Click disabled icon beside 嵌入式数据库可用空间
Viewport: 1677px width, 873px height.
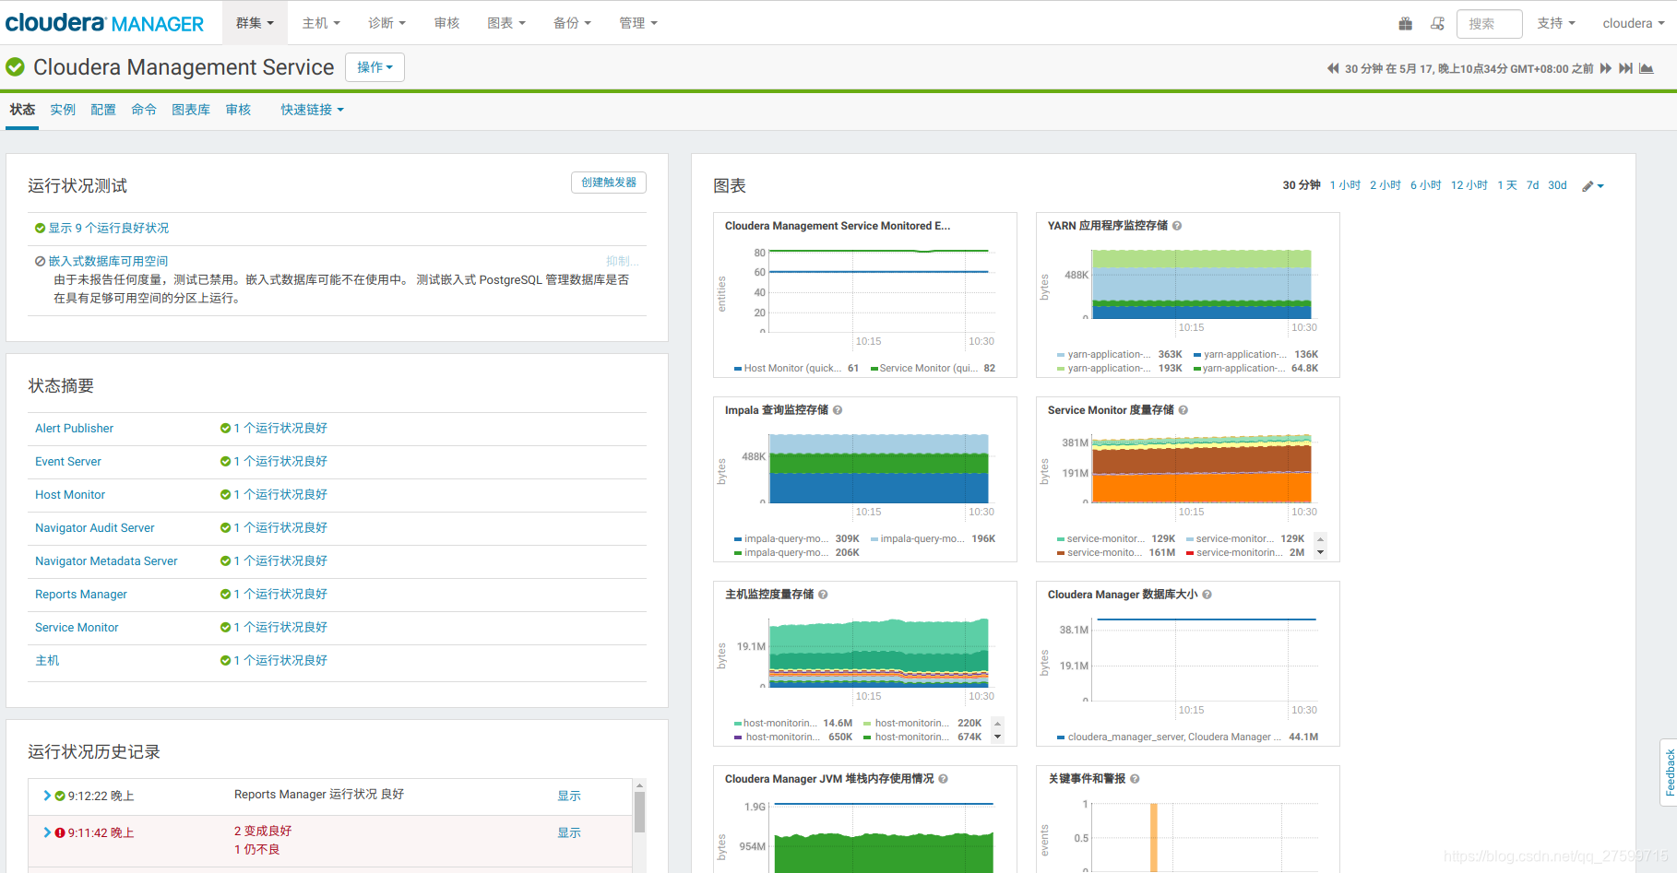pyautogui.click(x=41, y=262)
